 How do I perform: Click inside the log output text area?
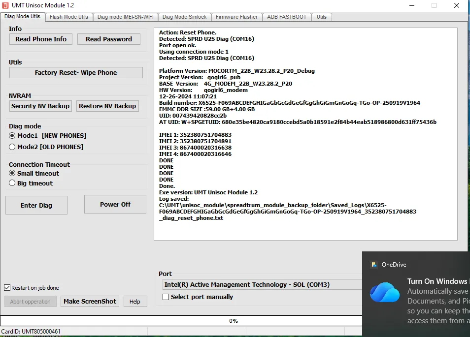click(305, 226)
